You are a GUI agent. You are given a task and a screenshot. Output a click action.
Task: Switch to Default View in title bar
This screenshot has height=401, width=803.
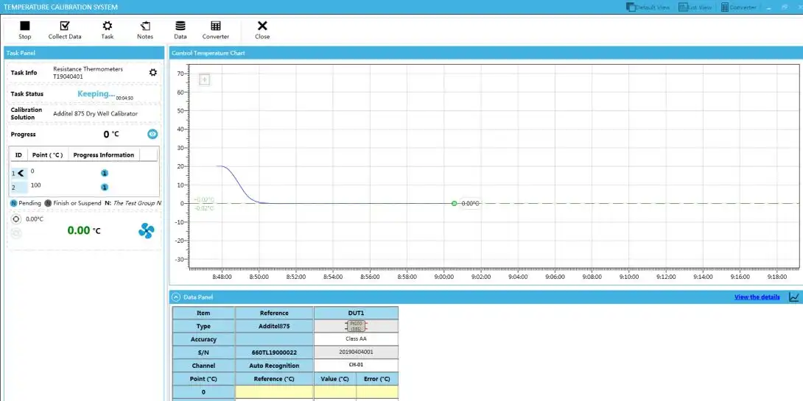[648, 7]
